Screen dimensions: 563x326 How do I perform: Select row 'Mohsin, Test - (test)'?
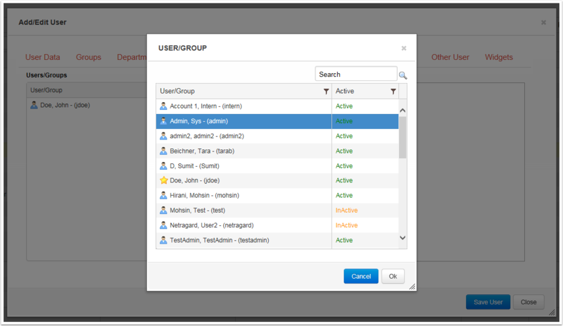pyautogui.click(x=277, y=210)
